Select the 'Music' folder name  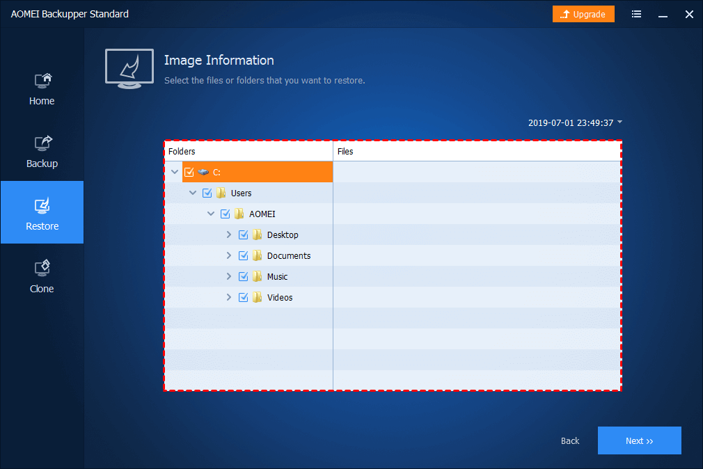(277, 277)
